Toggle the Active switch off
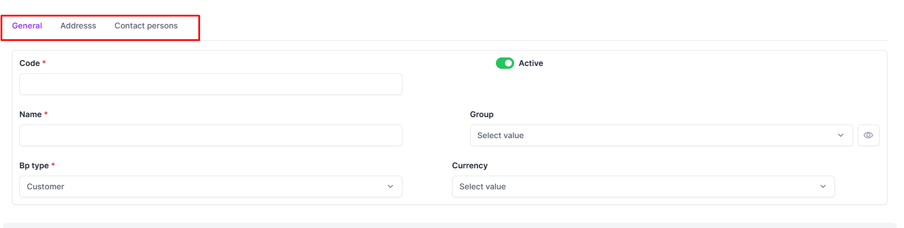This screenshot has height=228, width=904. [x=504, y=63]
